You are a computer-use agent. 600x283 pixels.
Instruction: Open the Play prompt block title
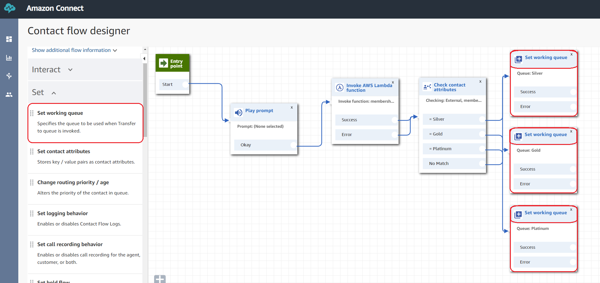pos(259,111)
